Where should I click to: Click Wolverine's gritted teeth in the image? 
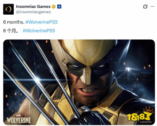[x=89, y=90]
